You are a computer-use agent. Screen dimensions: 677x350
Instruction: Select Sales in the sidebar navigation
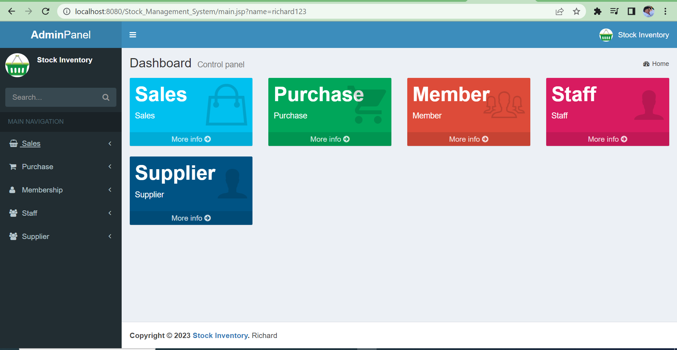coord(31,143)
